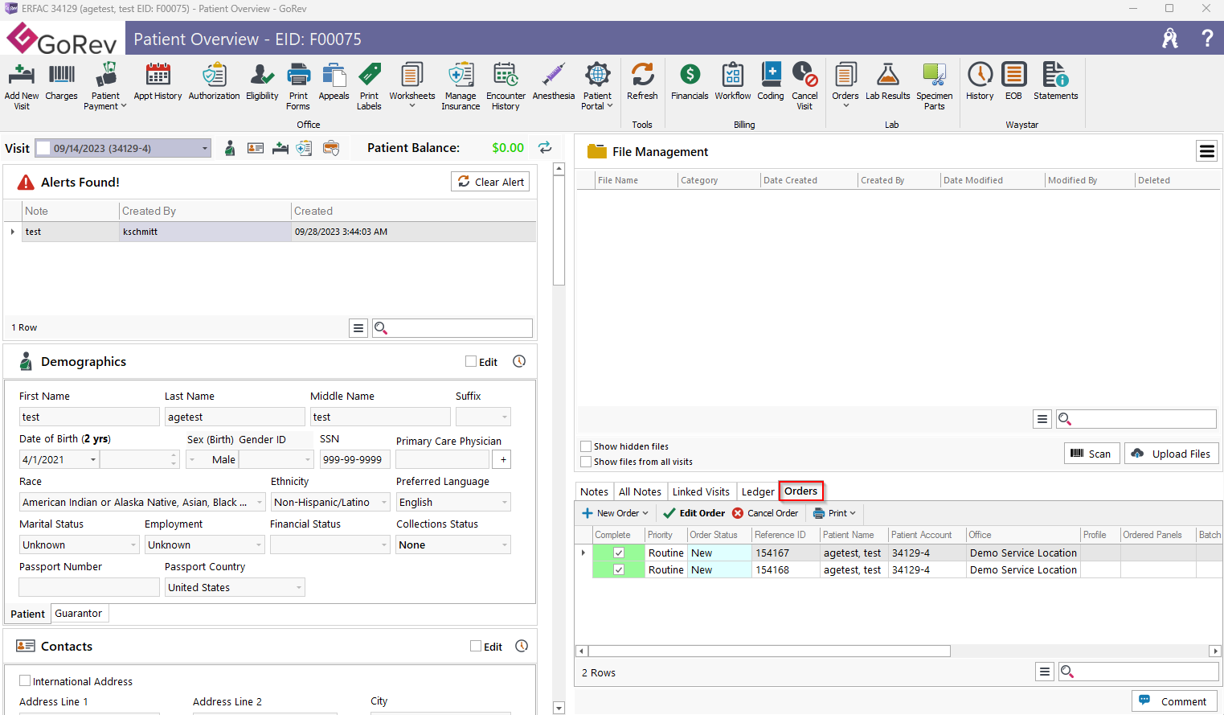The image size is (1224, 715).
Task: View Demographics history clock icon
Action: pyautogui.click(x=519, y=361)
